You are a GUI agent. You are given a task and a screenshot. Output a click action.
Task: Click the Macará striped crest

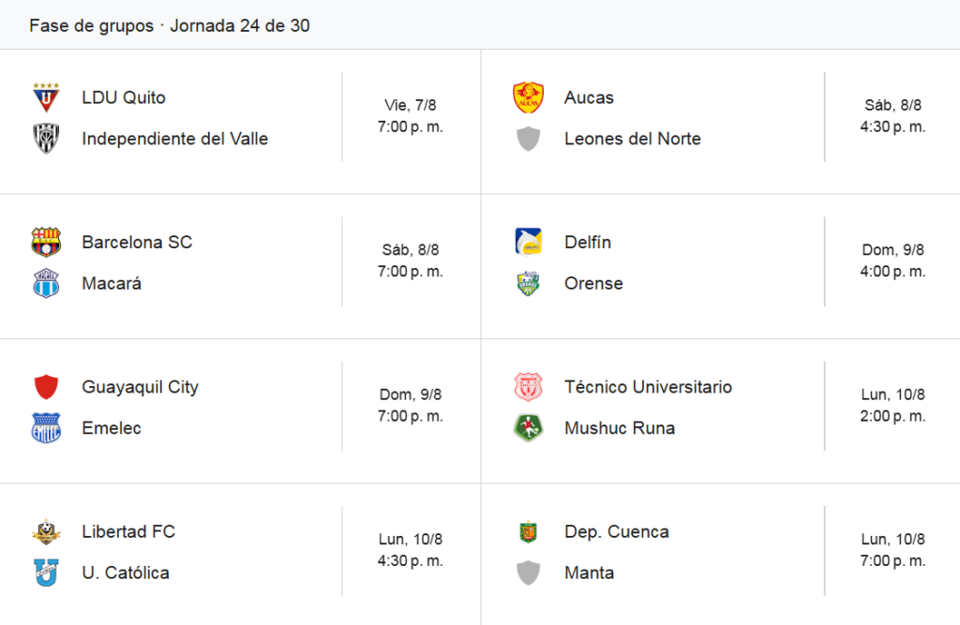point(46,283)
